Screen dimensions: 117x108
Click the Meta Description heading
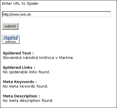tap(21, 96)
